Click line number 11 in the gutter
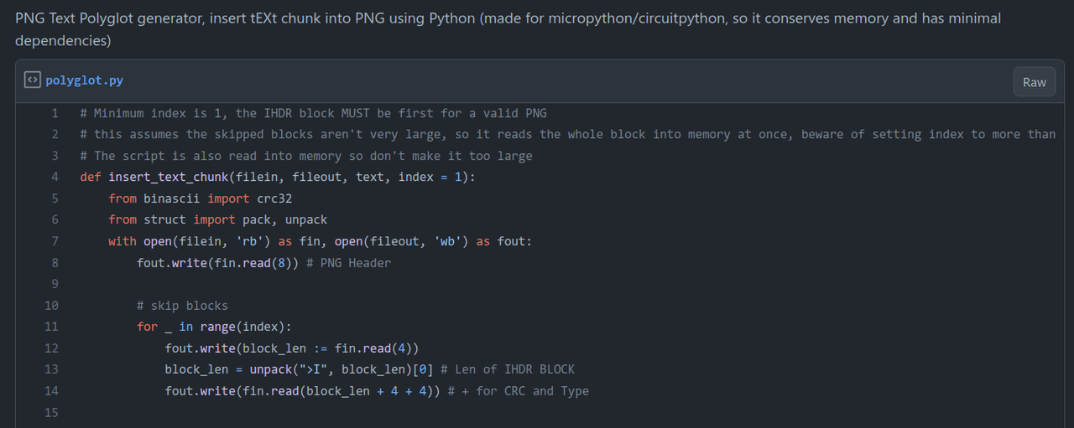1074x428 pixels. tap(52, 327)
